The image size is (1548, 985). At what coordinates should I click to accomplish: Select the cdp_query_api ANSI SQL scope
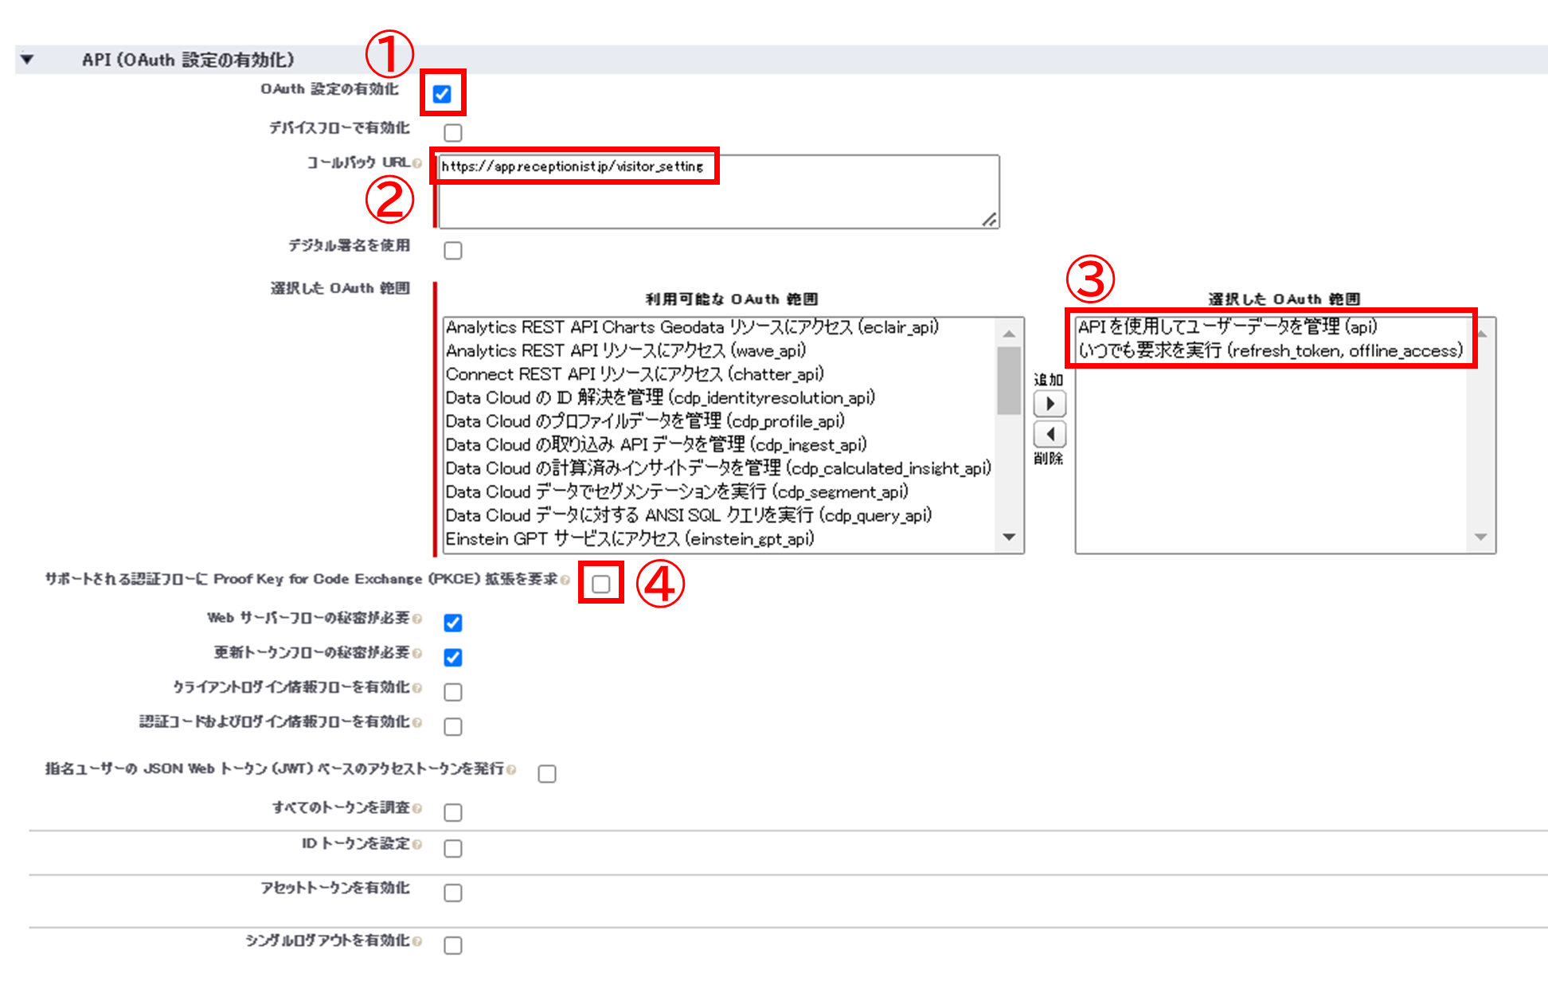click(x=689, y=515)
